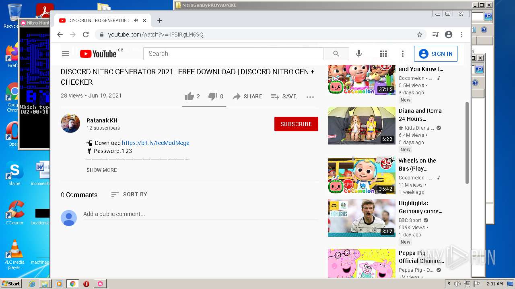
Task: Open volume control in system tray
Action: pyautogui.click(x=457, y=284)
